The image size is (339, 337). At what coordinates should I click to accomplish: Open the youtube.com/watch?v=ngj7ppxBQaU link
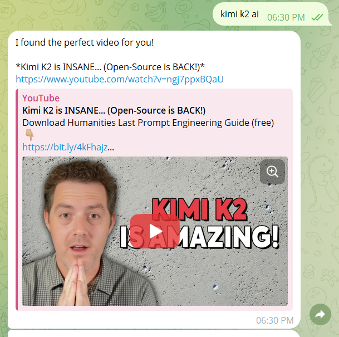point(120,80)
